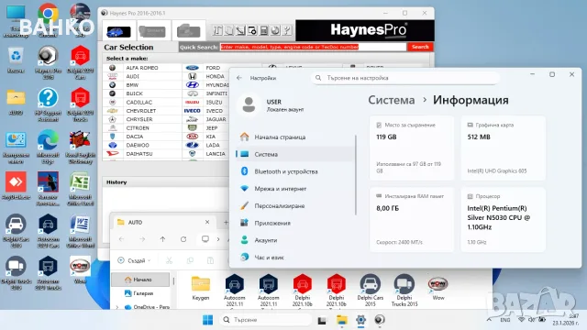Open the 'Създай' dropdown in File Explorer

click(x=134, y=260)
